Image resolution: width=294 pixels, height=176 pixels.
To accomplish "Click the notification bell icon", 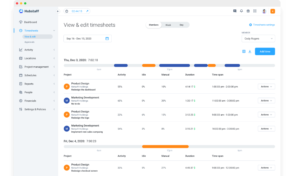I will point(241,11).
